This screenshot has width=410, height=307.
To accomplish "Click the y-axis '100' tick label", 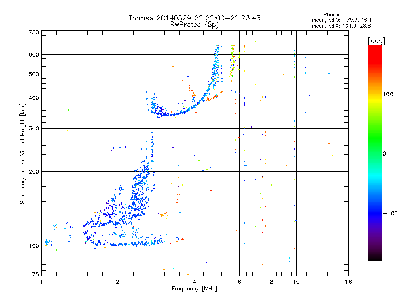I will coord(34,246).
